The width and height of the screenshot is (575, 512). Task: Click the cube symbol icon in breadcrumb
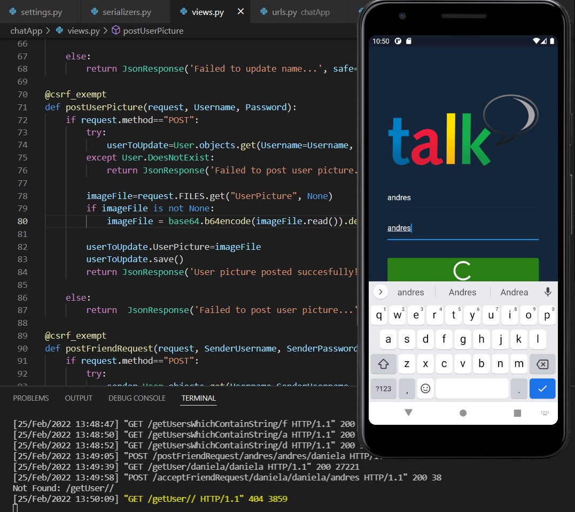pos(116,30)
